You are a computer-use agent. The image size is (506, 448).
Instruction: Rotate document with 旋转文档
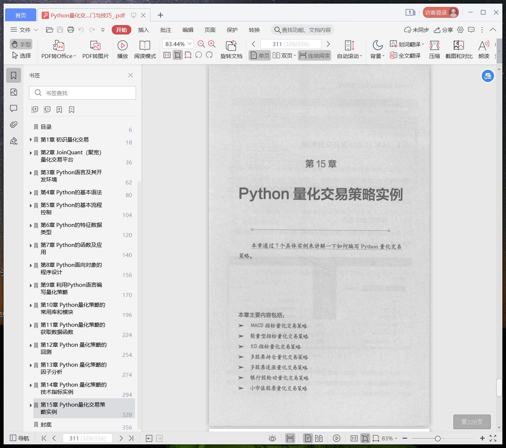(231, 50)
